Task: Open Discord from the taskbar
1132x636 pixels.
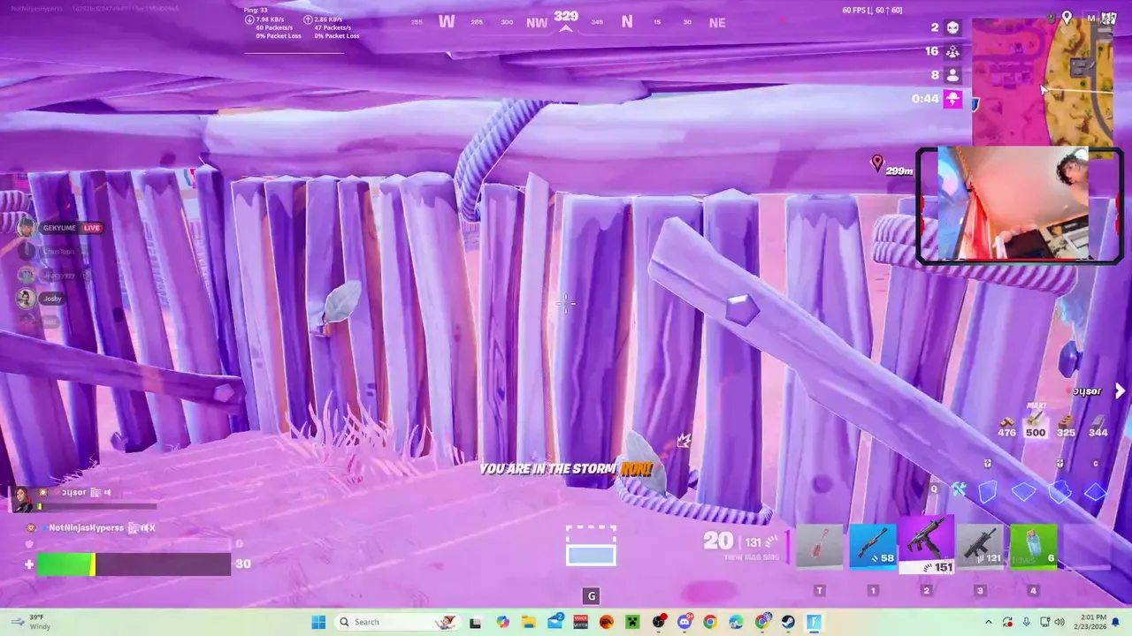Action: click(x=685, y=622)
